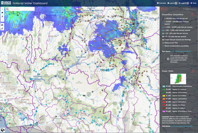Screen dimensions: 198x133
Task: Click the Measurement flag legend dot
Action: click(x=163, y=43)
